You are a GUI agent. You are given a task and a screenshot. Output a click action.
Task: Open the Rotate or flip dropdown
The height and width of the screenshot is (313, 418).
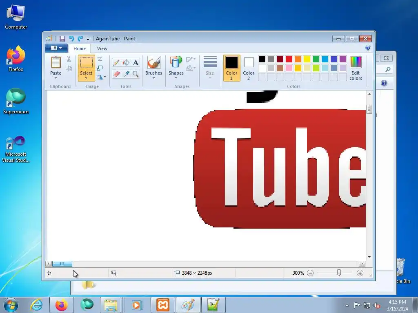coord(101,77)
